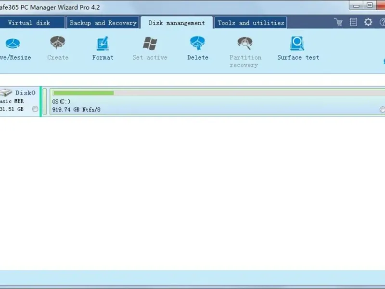Select the OS (C:) partition label
The width and height of the screenshot is (385, 289).
[x=61, y=102]
